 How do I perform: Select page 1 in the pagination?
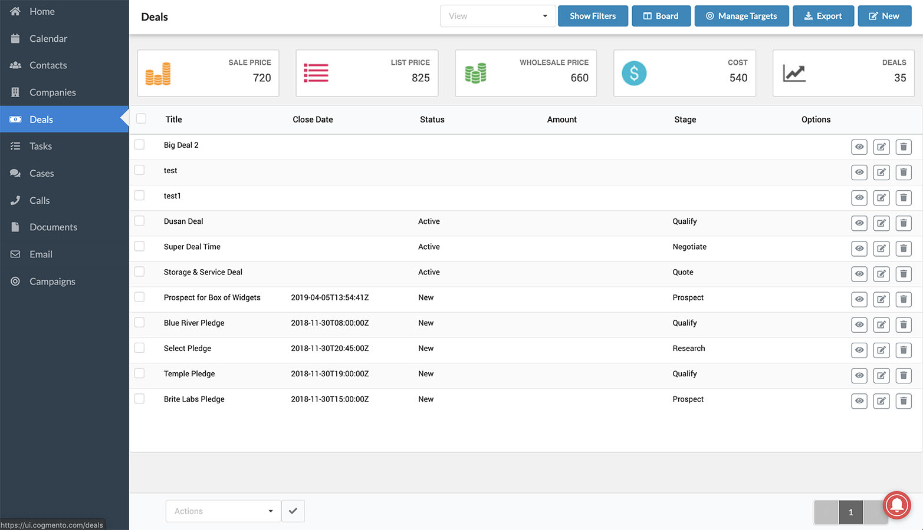(x=850, y=512)
